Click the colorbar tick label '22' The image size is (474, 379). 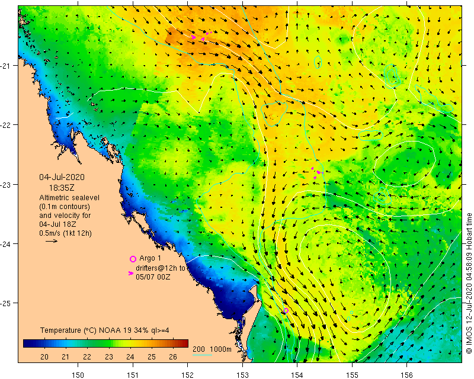87,357
